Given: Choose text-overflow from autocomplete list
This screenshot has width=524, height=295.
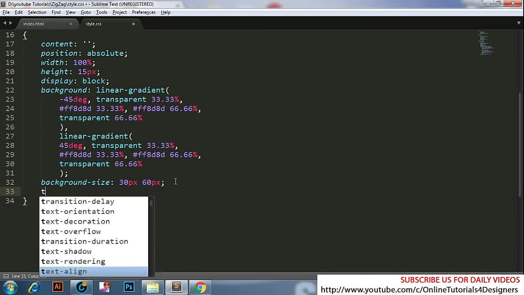Looking at the screenshot, I should tap(94, 231).
